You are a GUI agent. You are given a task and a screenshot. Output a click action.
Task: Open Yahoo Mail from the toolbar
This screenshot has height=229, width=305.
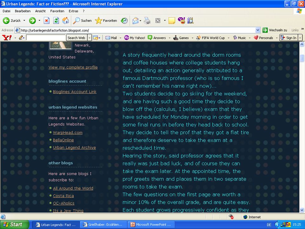(111, 38)
